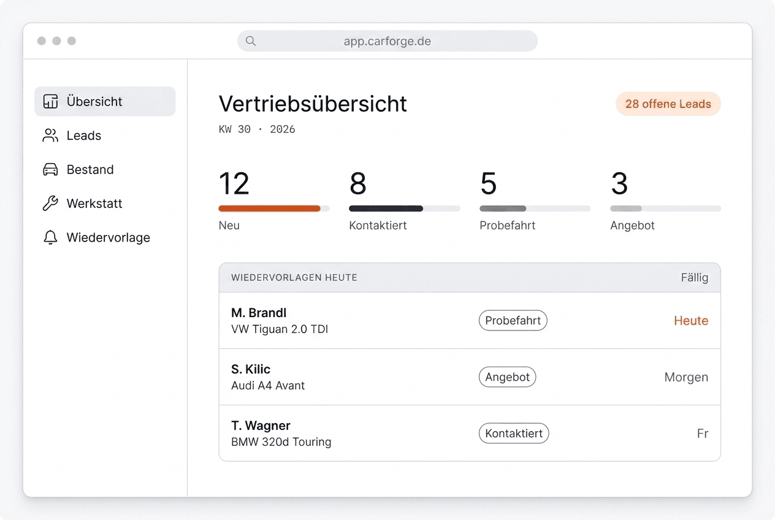Click the Neu stage label
Image resolution: width=775 pixels, height=520 pixels.
(x=229, y=226)
